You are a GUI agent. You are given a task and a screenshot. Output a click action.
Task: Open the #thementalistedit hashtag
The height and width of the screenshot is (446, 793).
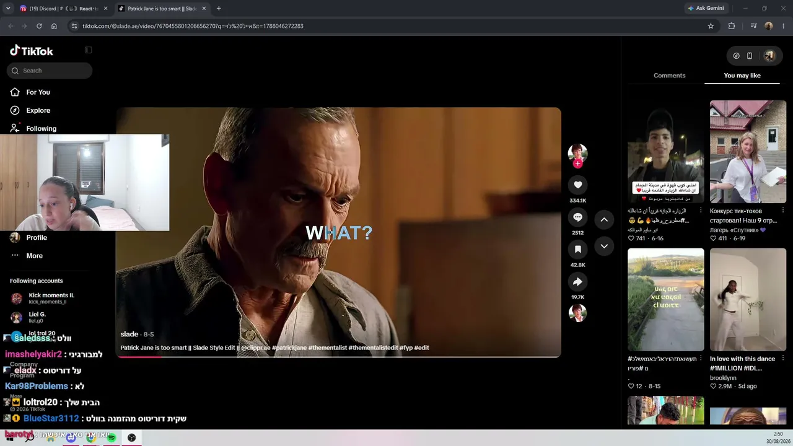click(x=373, y=348)
